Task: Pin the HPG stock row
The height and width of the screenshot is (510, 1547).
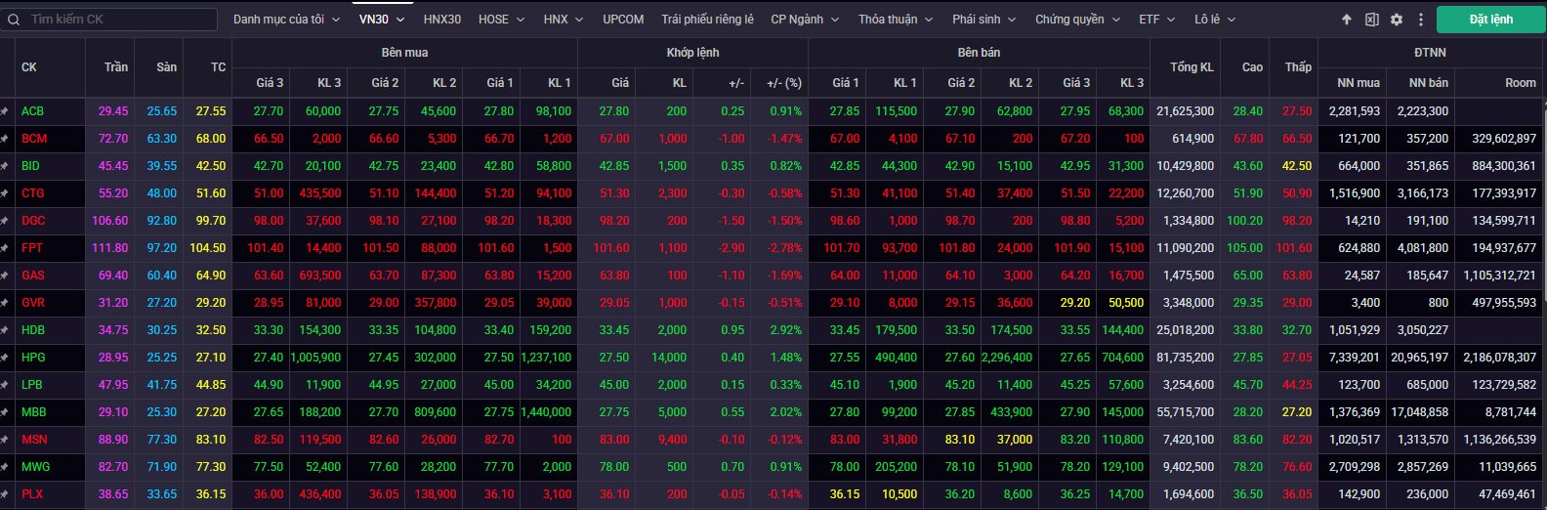Action: tap(5, 358)
